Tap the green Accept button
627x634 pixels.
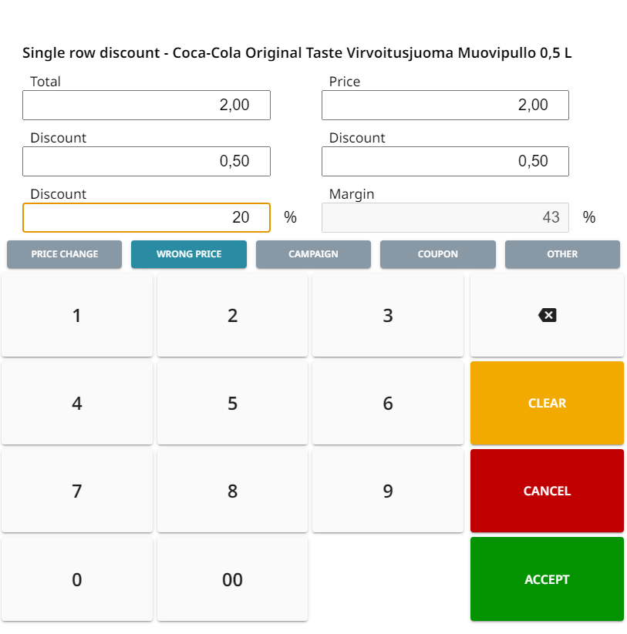[547, 579]
